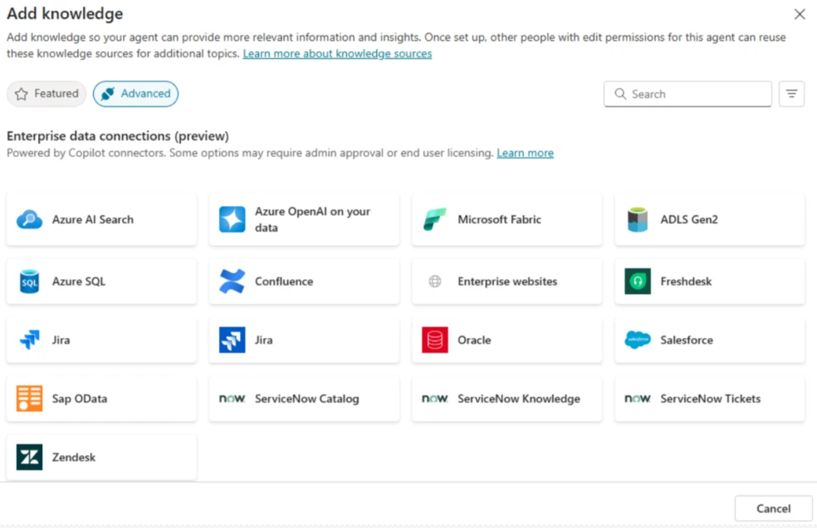Open the filter options next to Search
The width and height of the screenshot is (817, 528).
click(x=791, y=94)
